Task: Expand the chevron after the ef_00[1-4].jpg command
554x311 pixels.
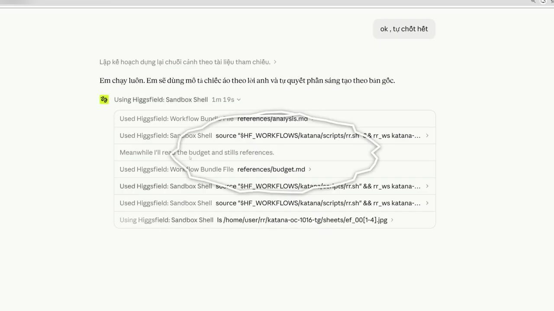Action: [392, 220]
